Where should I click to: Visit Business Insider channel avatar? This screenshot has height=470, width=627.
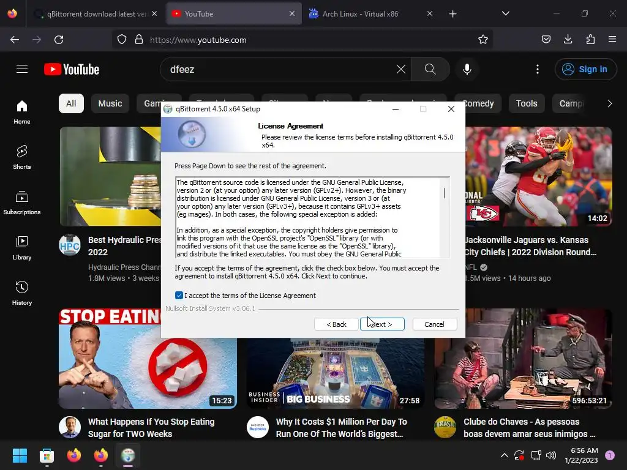[x=258, y=427]
